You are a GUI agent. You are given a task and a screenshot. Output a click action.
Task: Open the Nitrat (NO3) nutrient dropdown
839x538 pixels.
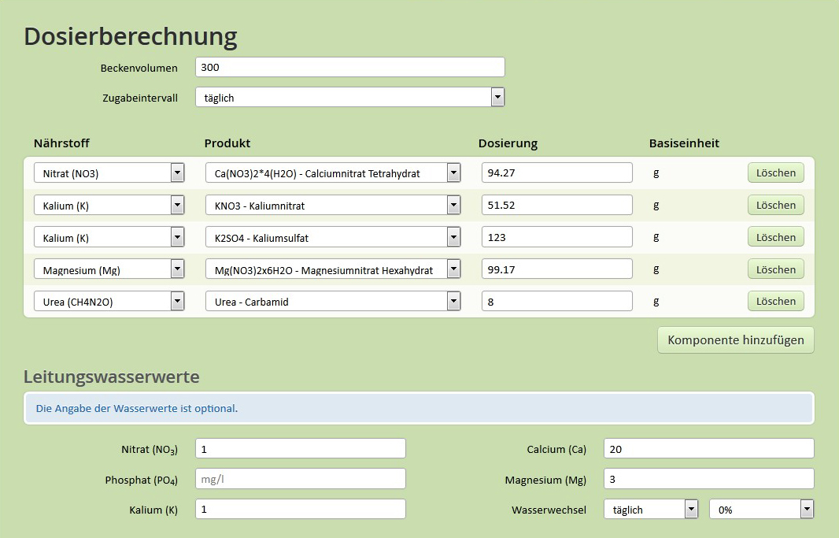(x=109, y=173)
